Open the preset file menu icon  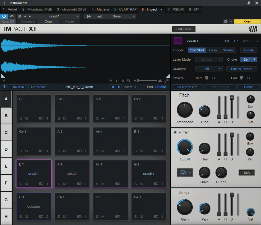20,16
